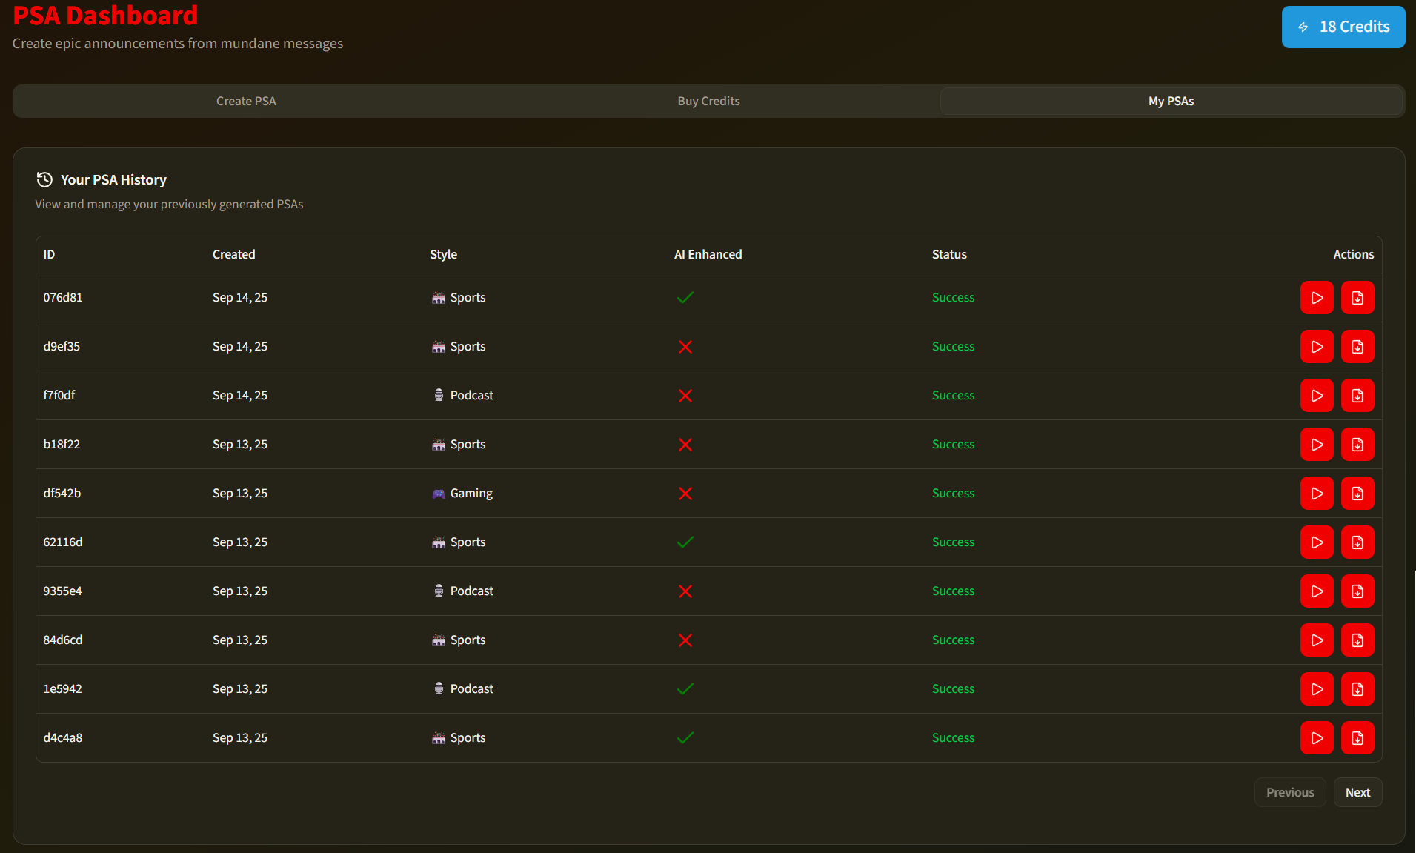Play the PSA with ID d4c4a8
Screen dimensions: 1416x853
point(1317,738)
